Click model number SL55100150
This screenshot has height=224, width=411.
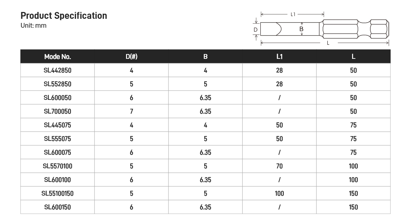pyautogui.click(x=58, y=194)
